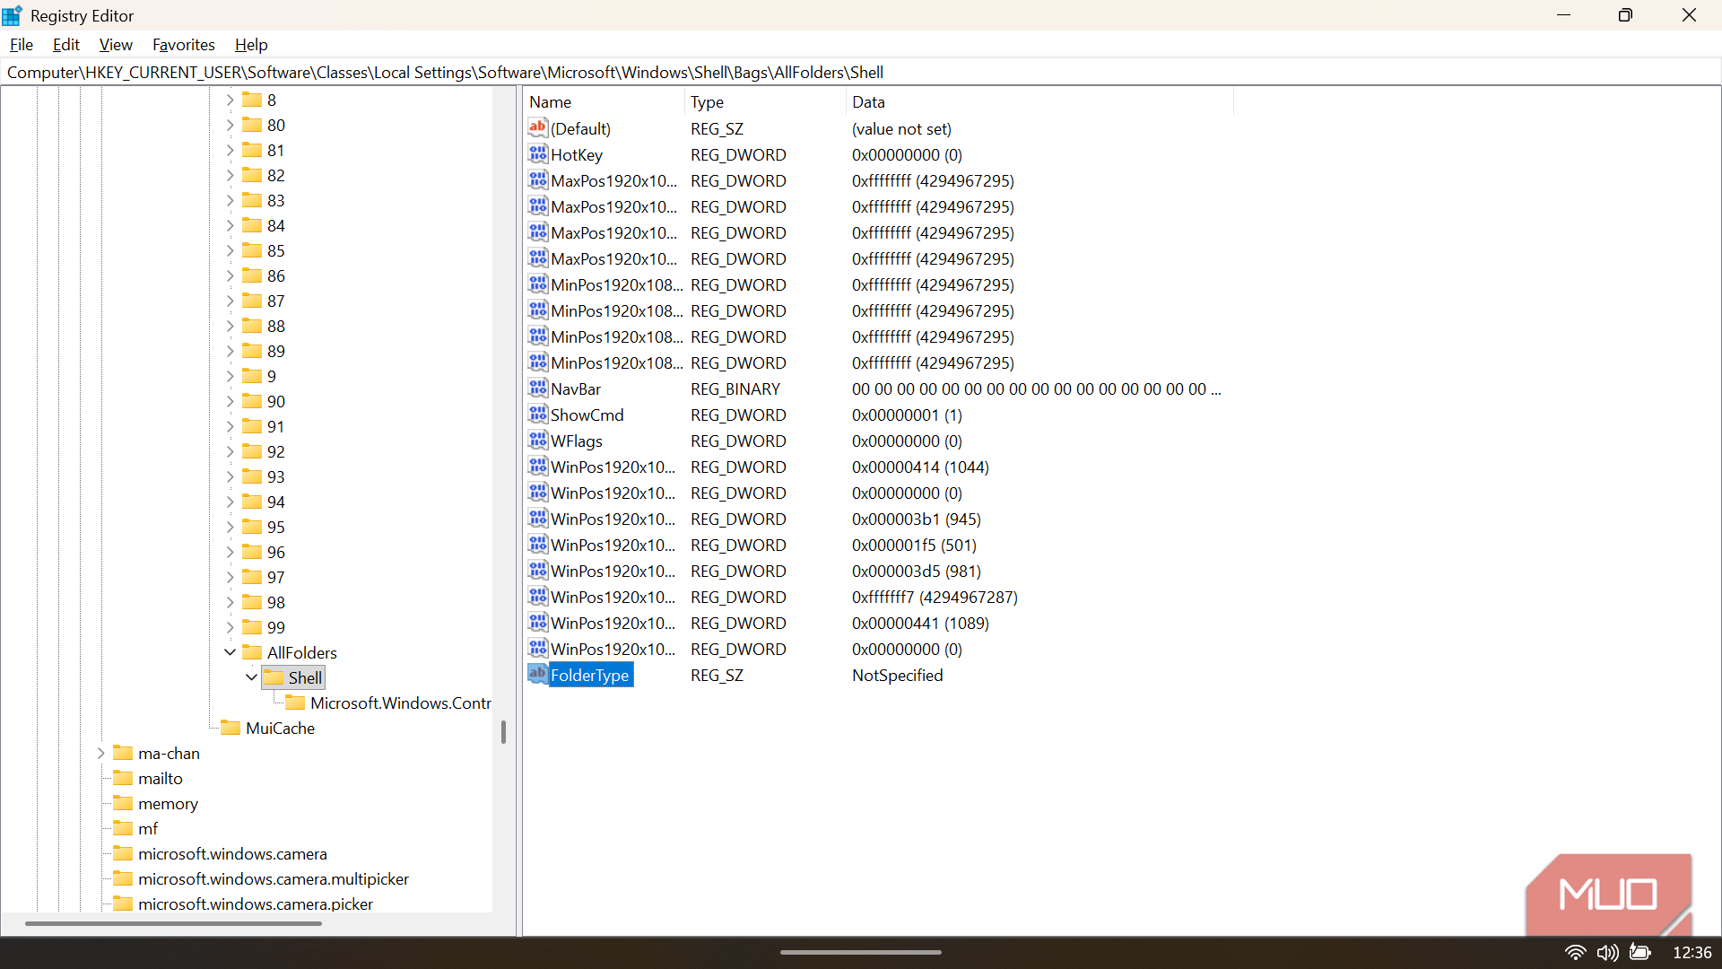Open the Edit menu
This screenshot has width=1722, height=969.
pos(66,44)
